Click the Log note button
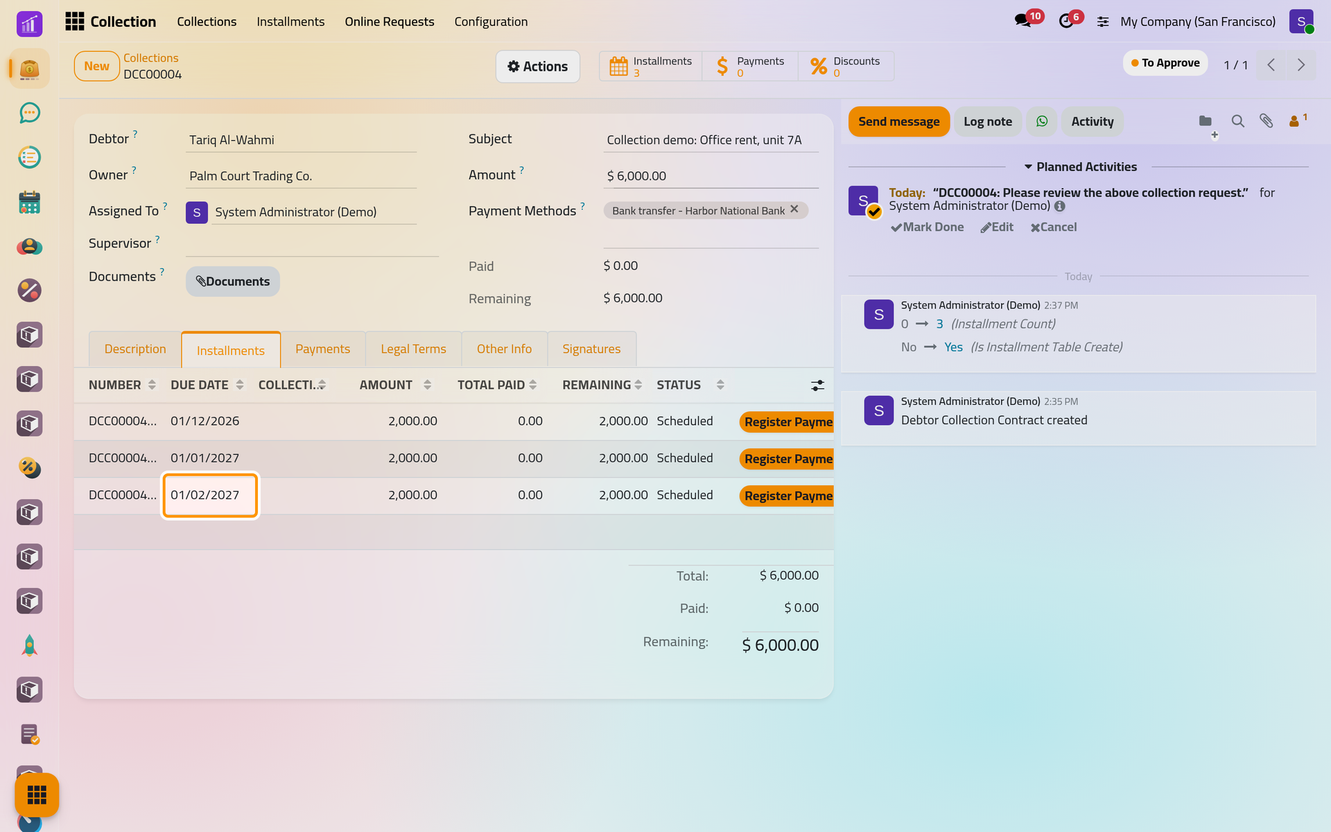The width and height of the screenshot is (1331, 832). click(988, 121)
